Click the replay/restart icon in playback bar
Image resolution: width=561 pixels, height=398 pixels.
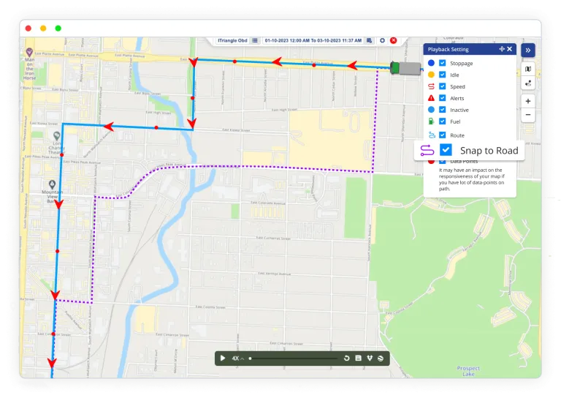coord(347,358)
